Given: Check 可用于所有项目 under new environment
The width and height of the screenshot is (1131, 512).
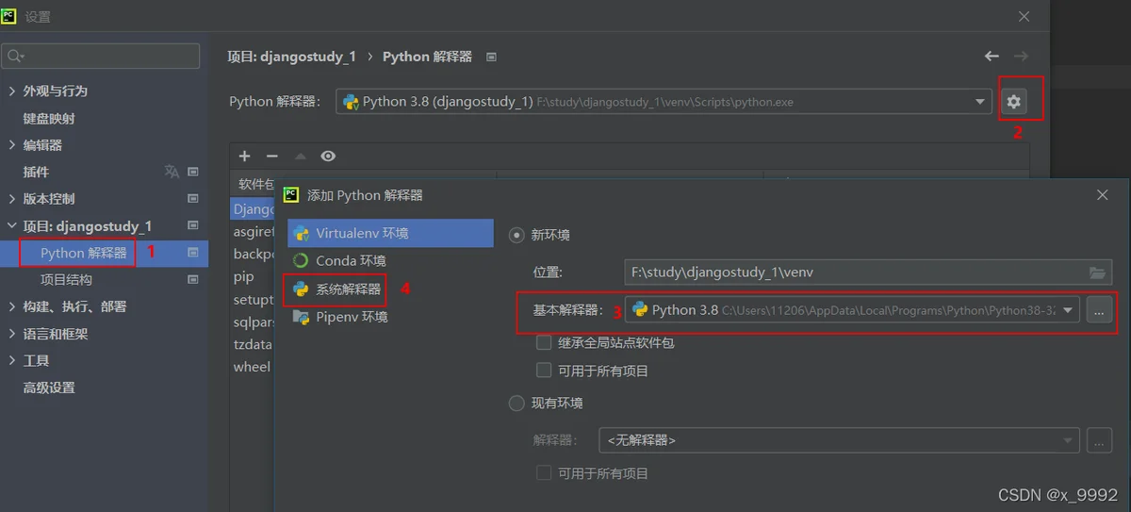Looking at the screenshot, I should [x=544, y=371].
